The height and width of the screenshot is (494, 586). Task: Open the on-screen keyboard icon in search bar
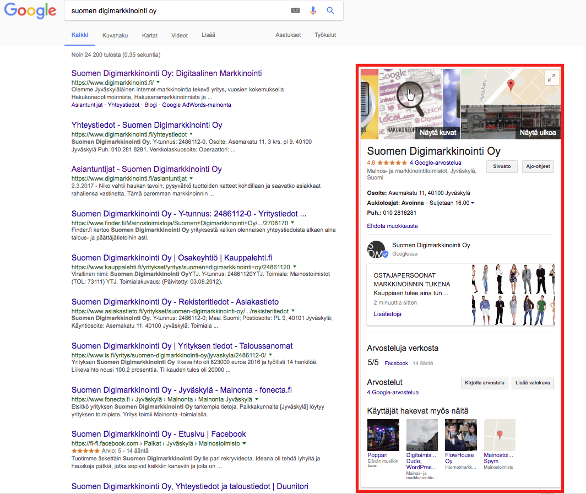click(295, 10)
